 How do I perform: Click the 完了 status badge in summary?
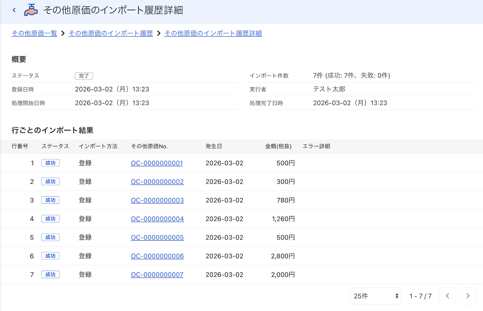click(84, 76)
